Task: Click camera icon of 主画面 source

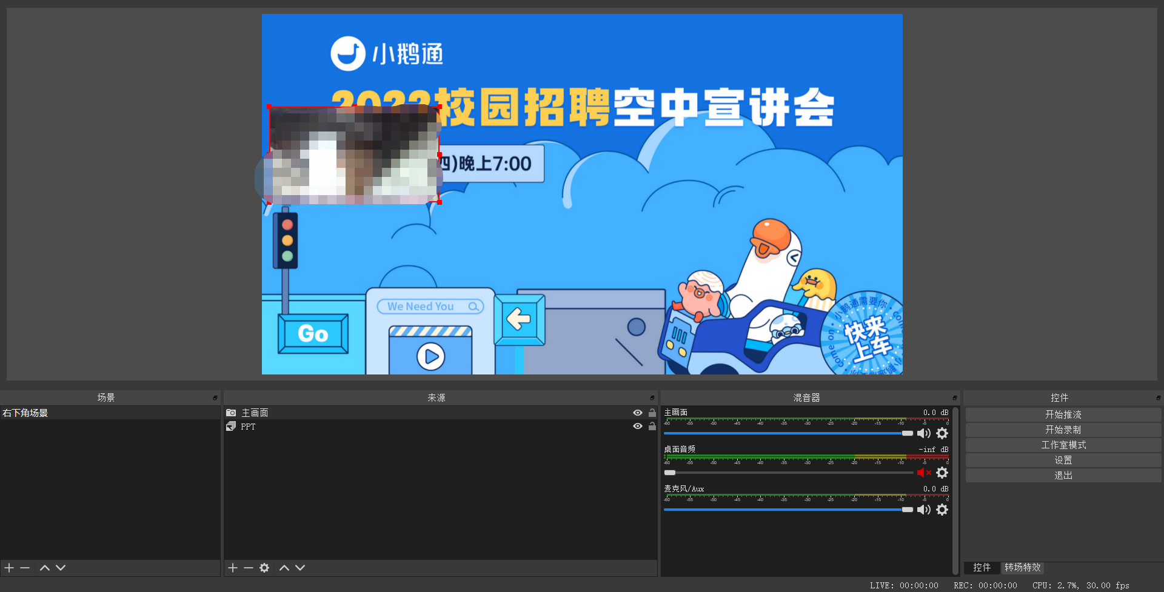Action: [x=231, y=413]
